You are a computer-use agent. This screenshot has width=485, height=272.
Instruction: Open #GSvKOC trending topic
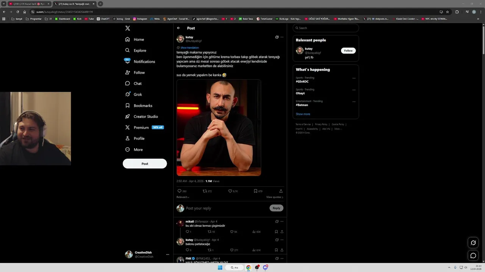coord(302,82)
